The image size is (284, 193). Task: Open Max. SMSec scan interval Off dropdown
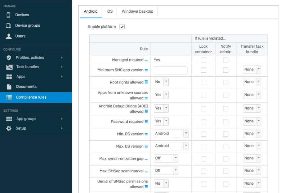(166, 171)
